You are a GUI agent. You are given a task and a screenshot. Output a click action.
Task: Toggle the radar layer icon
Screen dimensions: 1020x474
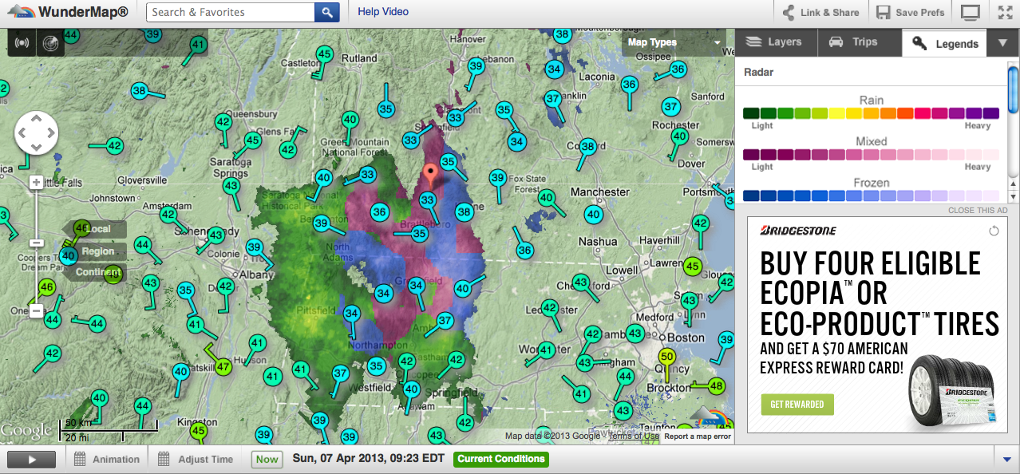click(x=49, y=42)
